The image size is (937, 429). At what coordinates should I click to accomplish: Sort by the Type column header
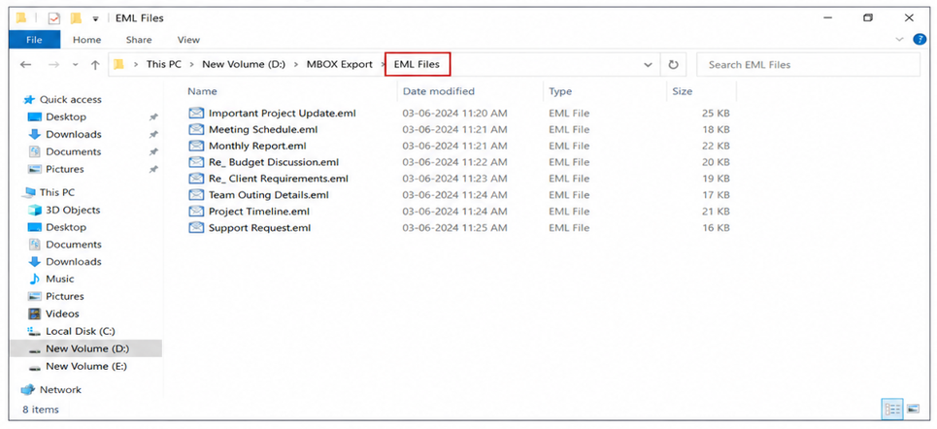click(560, 91)
